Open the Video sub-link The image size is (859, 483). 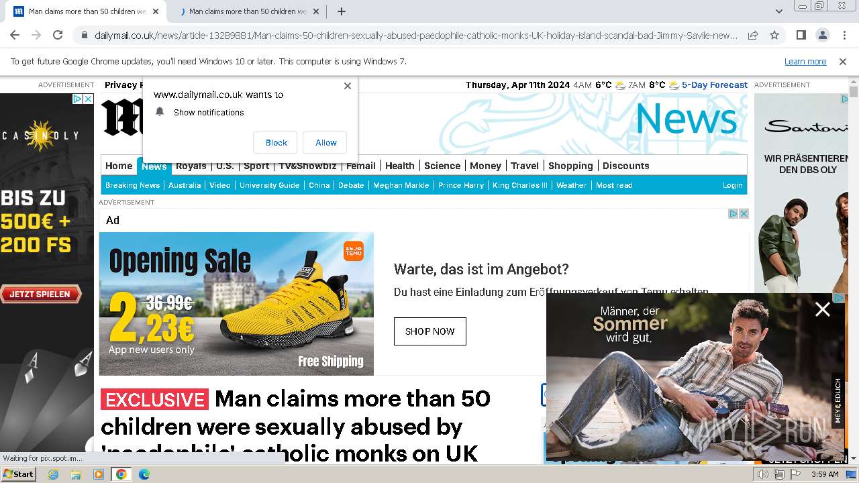pyautogui.click(x=220, y=185)
